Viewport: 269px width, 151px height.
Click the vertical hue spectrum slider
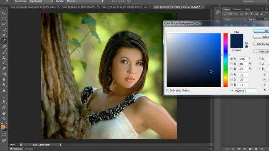click(225, 60)
